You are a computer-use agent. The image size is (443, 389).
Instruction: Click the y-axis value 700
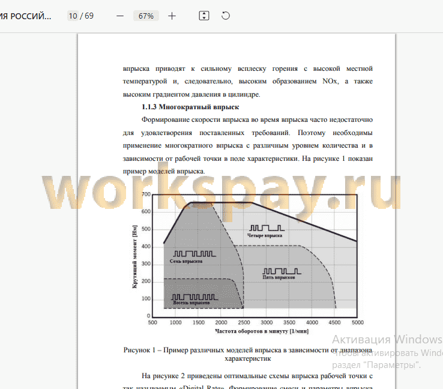(146, 194)
